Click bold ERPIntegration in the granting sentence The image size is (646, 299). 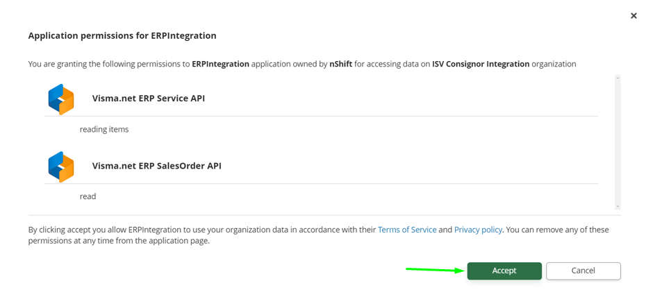(x=220, y=64)
